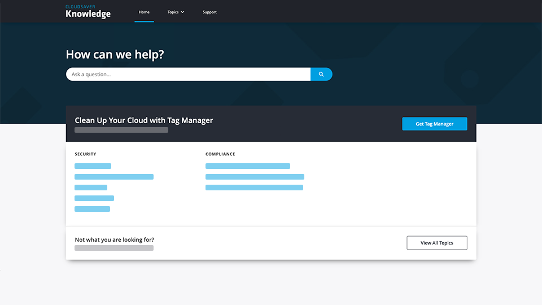Click the third link under Compliance
The height and width of the screenshot is (305, 542).
[254, 188]
